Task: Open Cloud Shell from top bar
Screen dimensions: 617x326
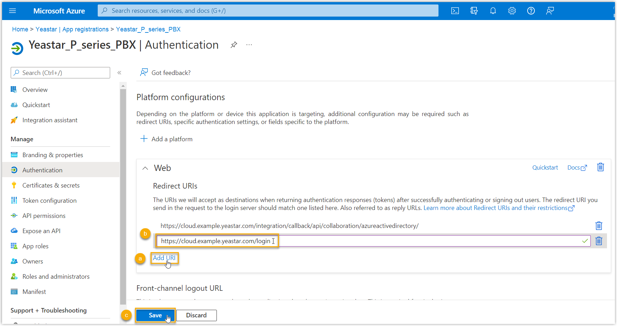Action: (455, 11)
